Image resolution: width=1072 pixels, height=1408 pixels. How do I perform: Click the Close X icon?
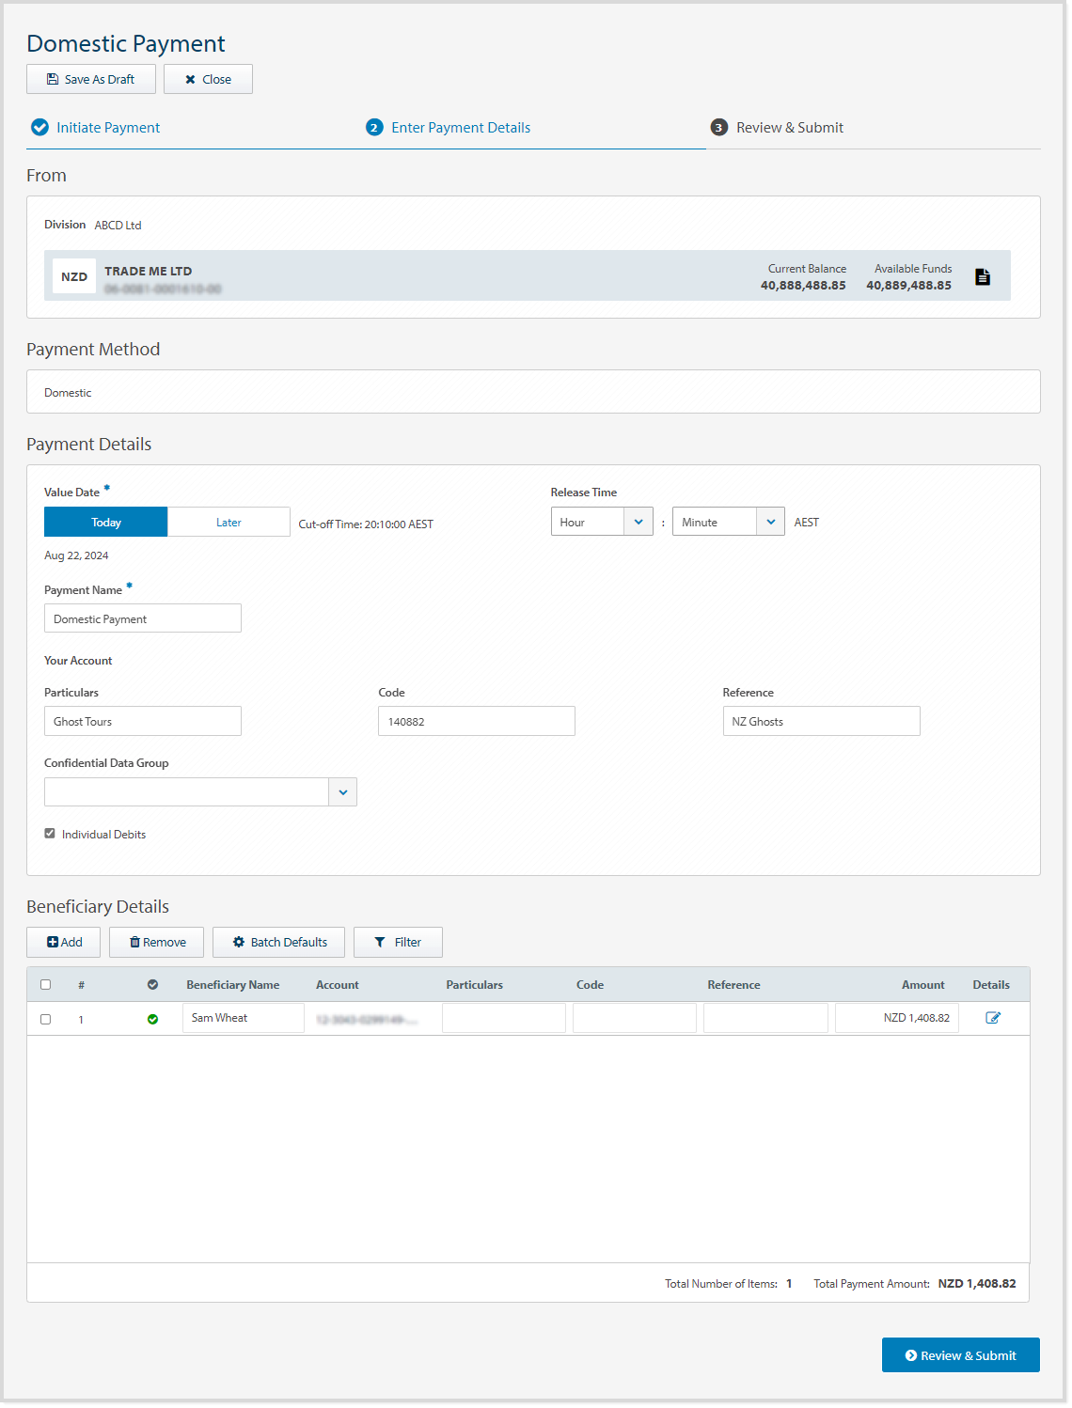[192, 79]
